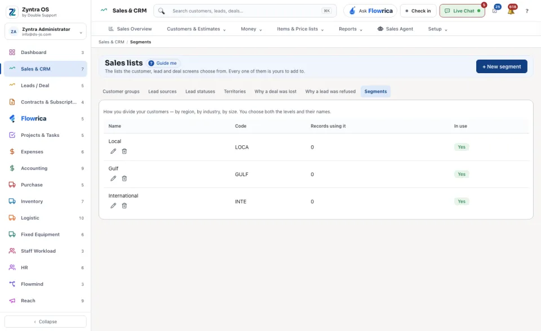The image size is (541, 331).
Task: Click the Check in button
Action: [x=418, y=11]
